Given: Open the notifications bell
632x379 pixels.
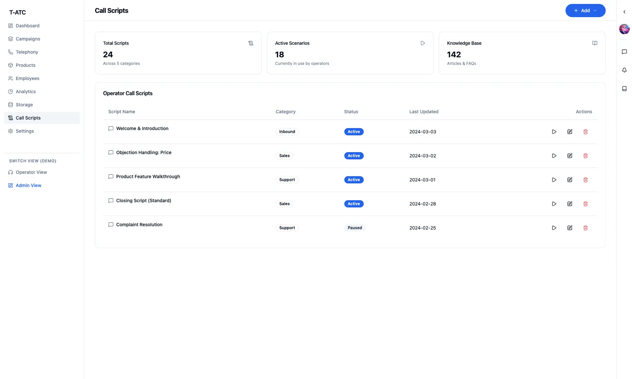Looking at the screenshot, I should coord(624,70).
